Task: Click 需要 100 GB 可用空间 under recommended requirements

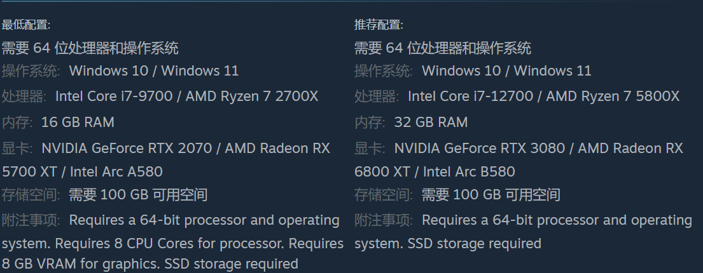Action: coord(491,195)
